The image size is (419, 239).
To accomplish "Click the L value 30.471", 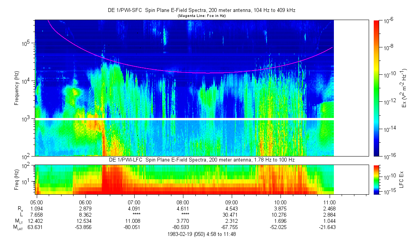I will coord(231,214).
